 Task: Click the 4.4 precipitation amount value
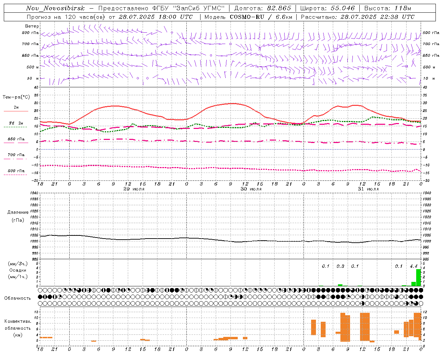[413, 266]
